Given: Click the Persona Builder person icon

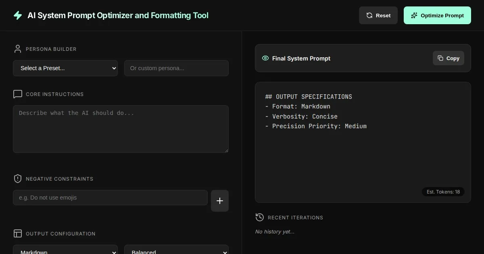Looking at the screenshot, I should (18, 49).
